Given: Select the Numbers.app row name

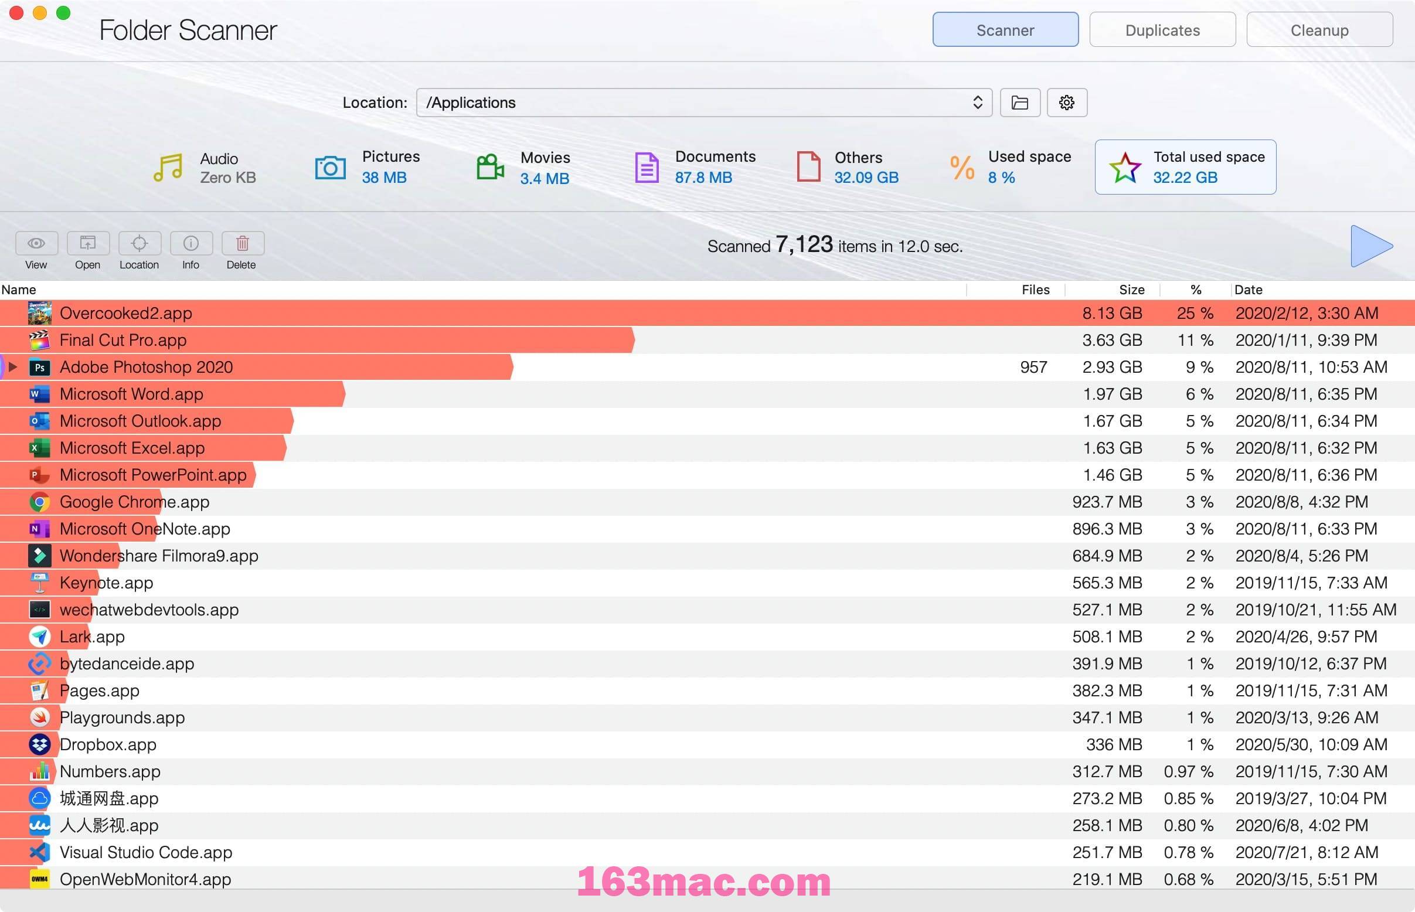Looking at the screenshot, I should pos(110,771).
